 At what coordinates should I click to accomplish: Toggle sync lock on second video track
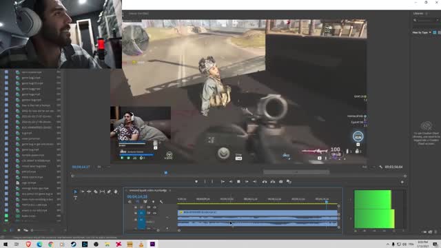[149, 213]
